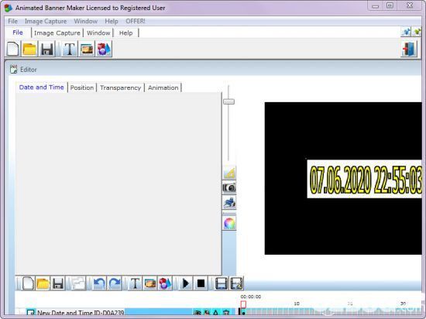Screen dimensions: 426x319
Task: Stop the animation playback
Action: tap(201, 283)
